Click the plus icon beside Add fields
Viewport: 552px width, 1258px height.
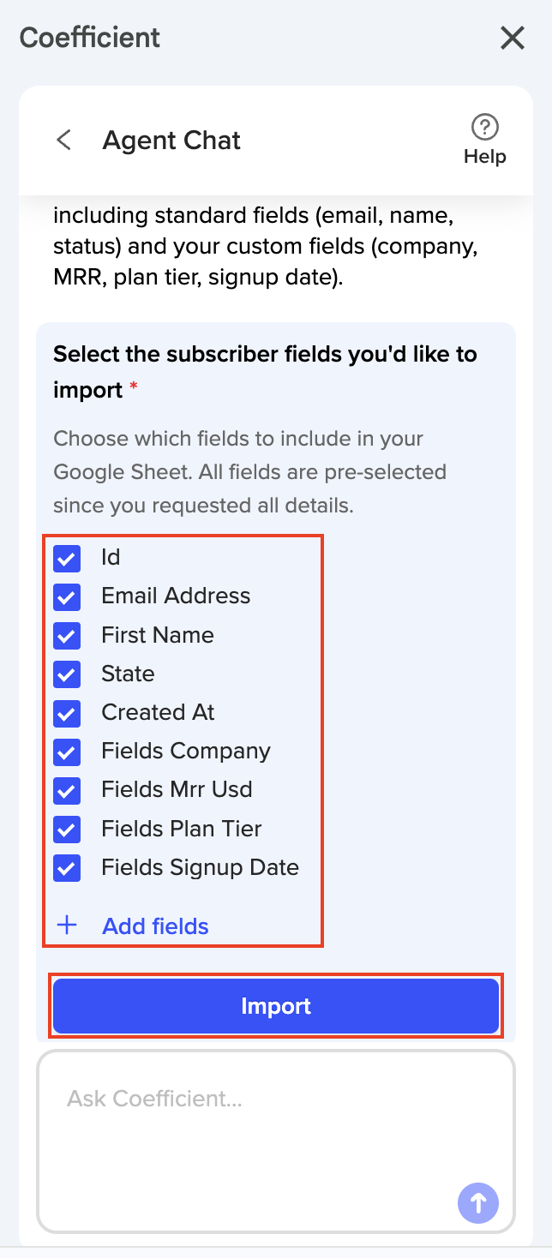(66, 926)
